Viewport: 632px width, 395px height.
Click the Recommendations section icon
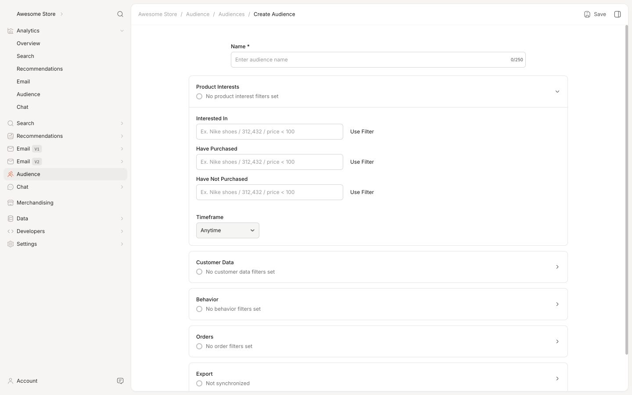[x=11, y=136]
